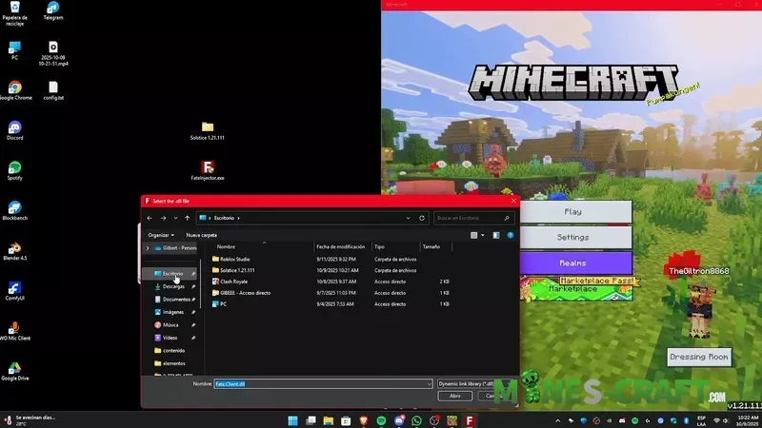The width and height of the screenshot is (762, 428).
Task: Open the Organizar dropdown menu
Action: [x=161, y=234]
